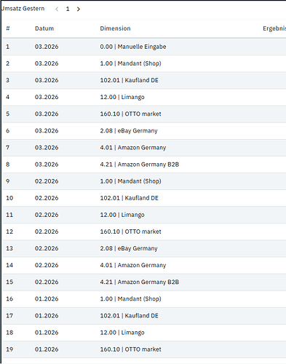Click date 01.2026 in row 19

click(x=47, y=349)
